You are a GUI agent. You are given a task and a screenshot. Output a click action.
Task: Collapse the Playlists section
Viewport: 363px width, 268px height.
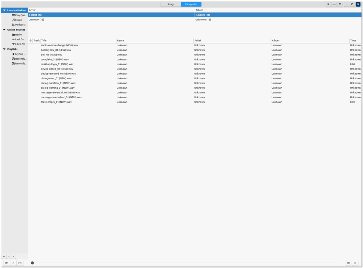(4, 49)
